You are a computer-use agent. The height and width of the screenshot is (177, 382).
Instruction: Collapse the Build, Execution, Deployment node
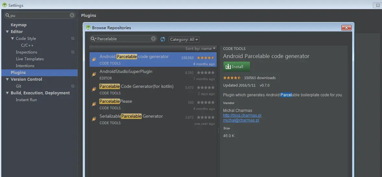pos(7,93)
